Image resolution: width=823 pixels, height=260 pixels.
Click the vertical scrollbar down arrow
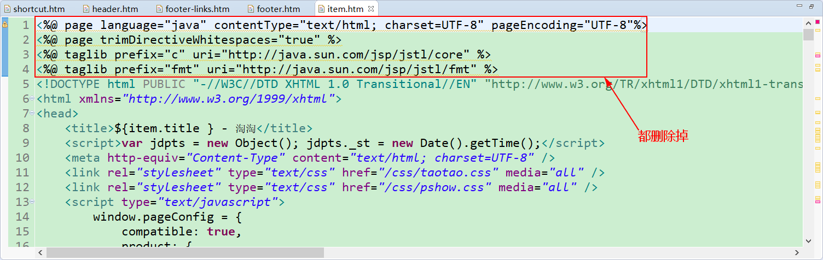pos(808,240)
